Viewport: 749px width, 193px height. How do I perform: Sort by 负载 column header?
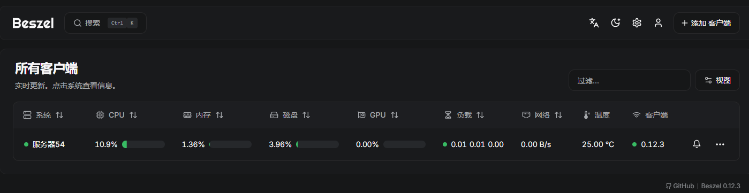(x=464, y=115)
